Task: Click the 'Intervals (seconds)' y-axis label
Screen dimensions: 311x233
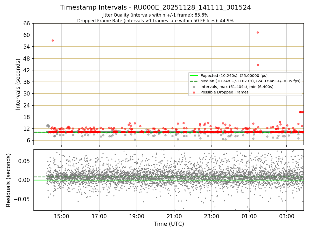Action: click(x=18, y=84)
